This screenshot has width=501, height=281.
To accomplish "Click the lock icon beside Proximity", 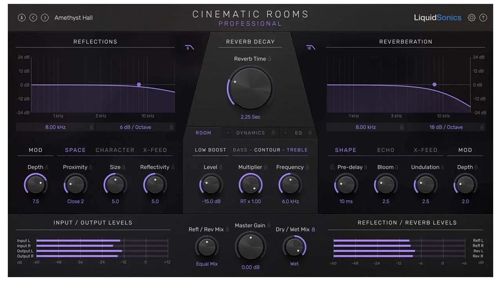I will (91, 167).
